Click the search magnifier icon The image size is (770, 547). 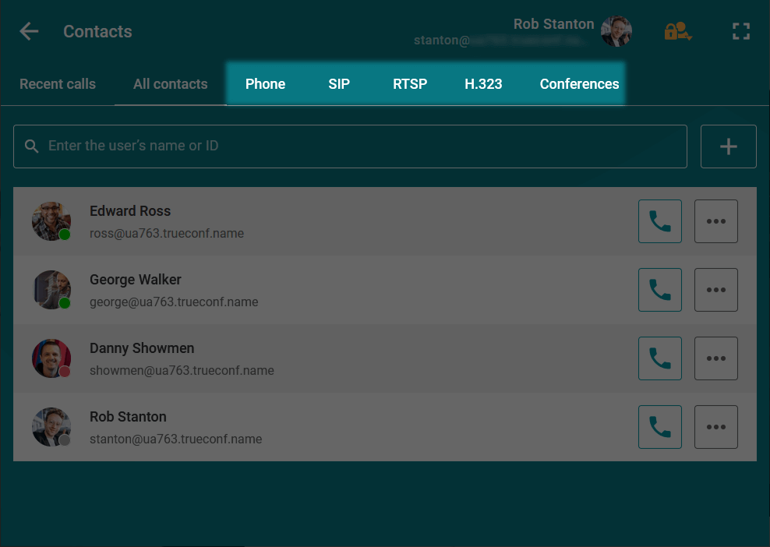click(31, 146)
